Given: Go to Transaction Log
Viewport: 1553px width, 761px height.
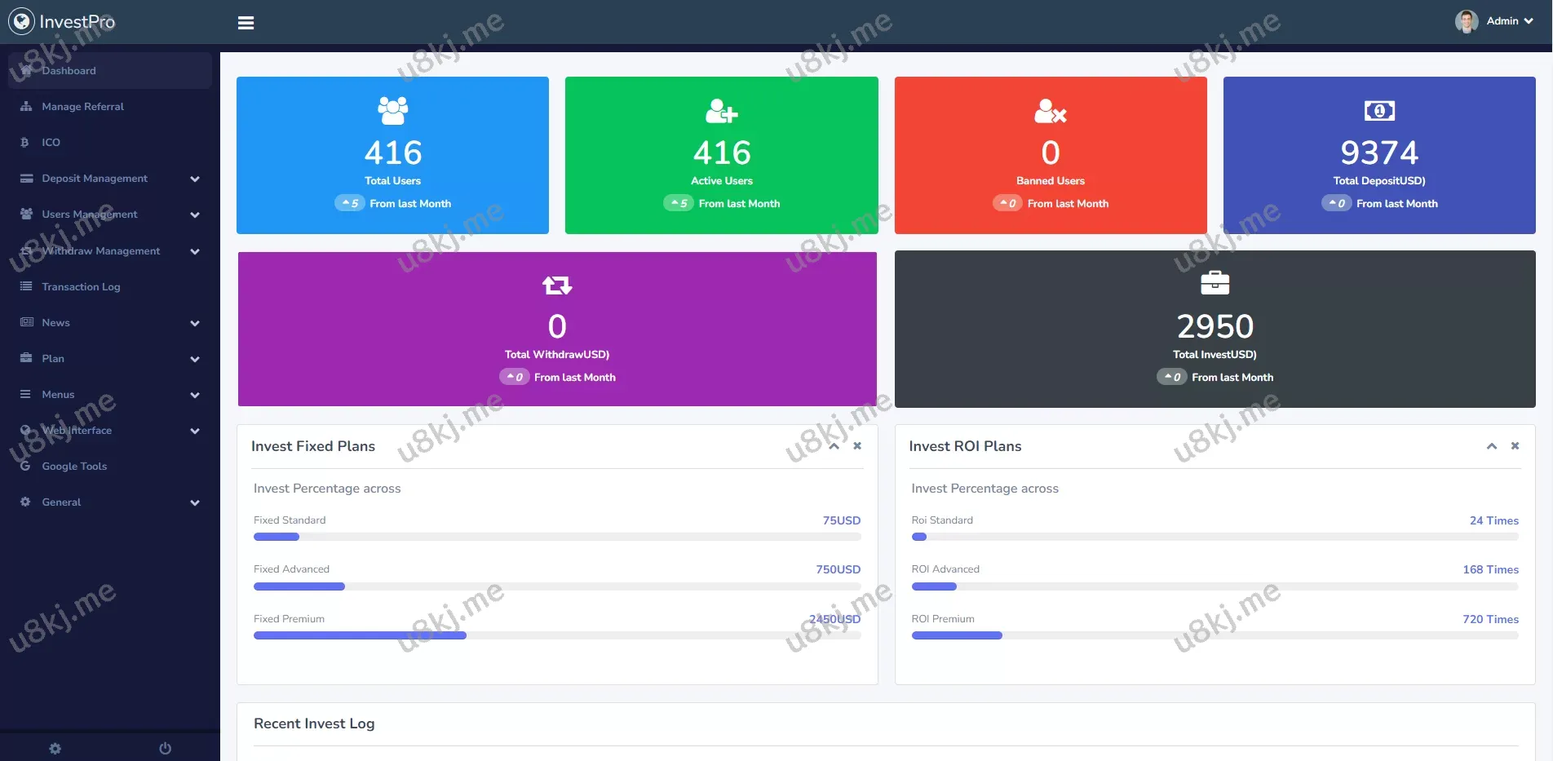Looking at the screenshot, I should point(81,287).
